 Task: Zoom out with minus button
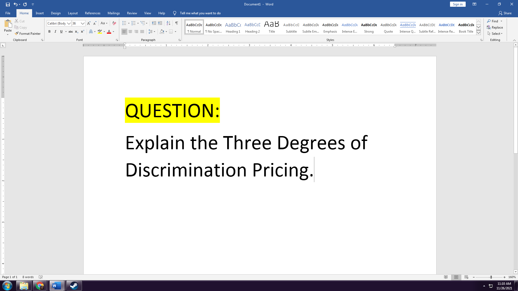[474, 277]
